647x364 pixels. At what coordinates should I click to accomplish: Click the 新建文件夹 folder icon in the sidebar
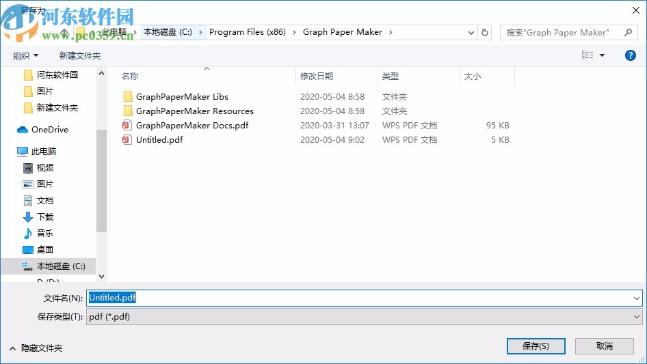[x=28, y=108]
